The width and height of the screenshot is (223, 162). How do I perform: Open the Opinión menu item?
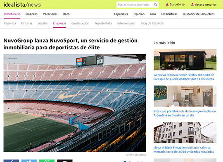pyautogui.click(x=139, y=14)
